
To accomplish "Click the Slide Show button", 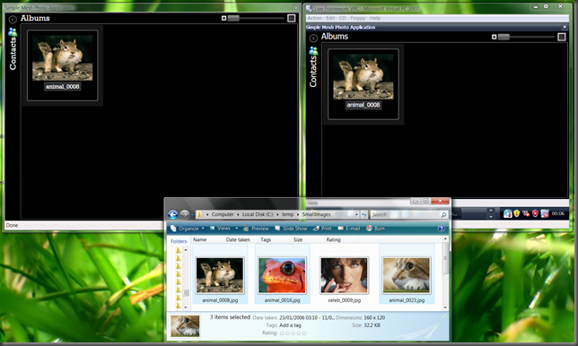I will pyautogui.click(x=291, y=229).
